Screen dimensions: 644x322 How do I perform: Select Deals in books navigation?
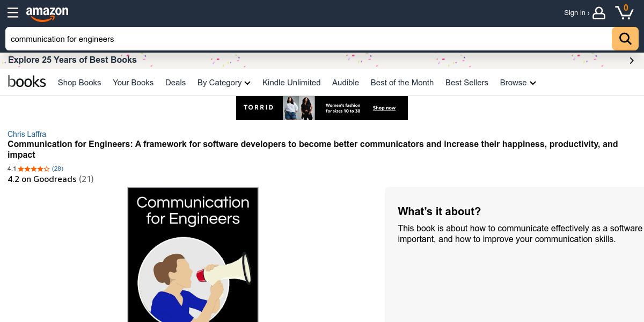175,83
